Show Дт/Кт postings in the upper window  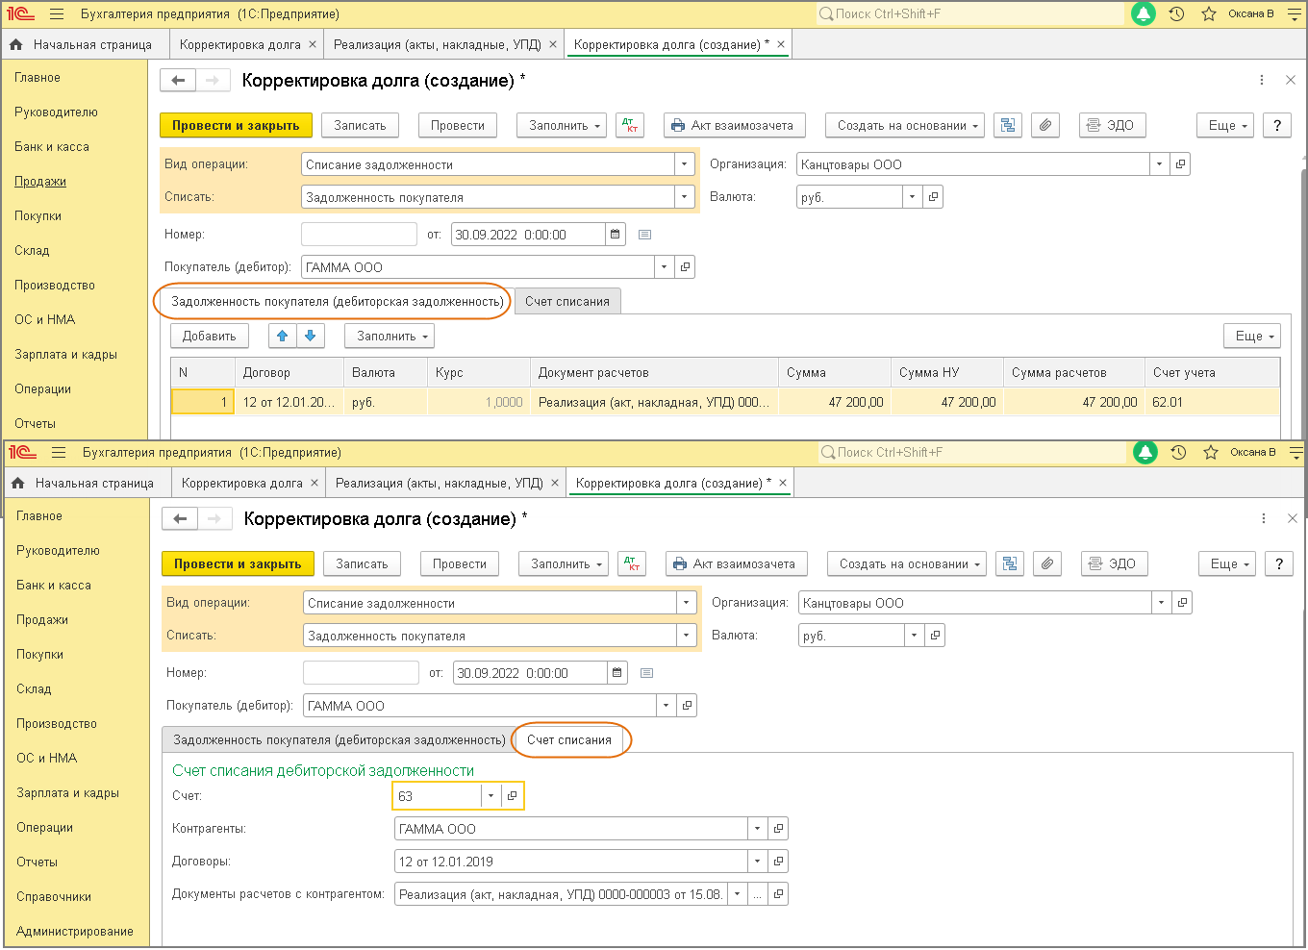pos(630,126)
